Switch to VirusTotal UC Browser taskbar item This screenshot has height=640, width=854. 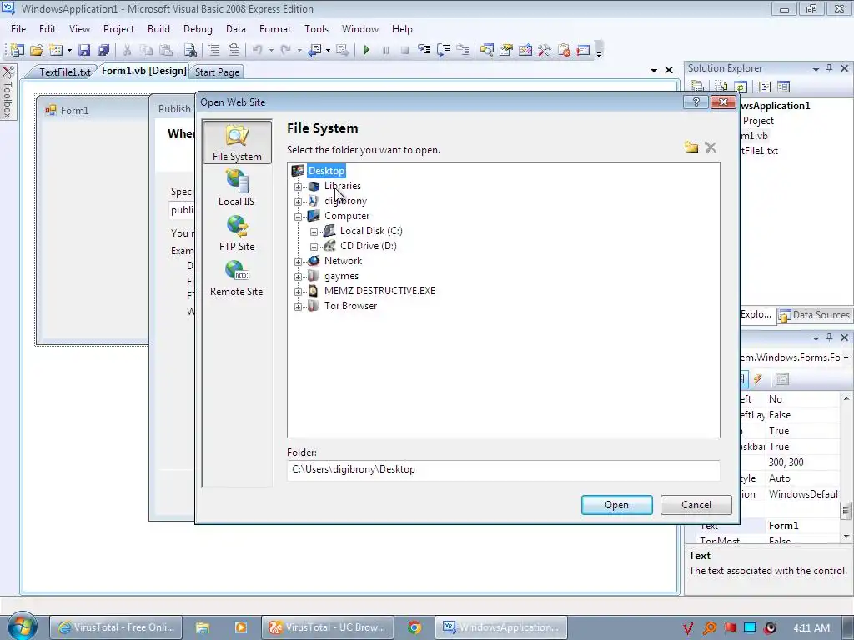tap(329, 627)
